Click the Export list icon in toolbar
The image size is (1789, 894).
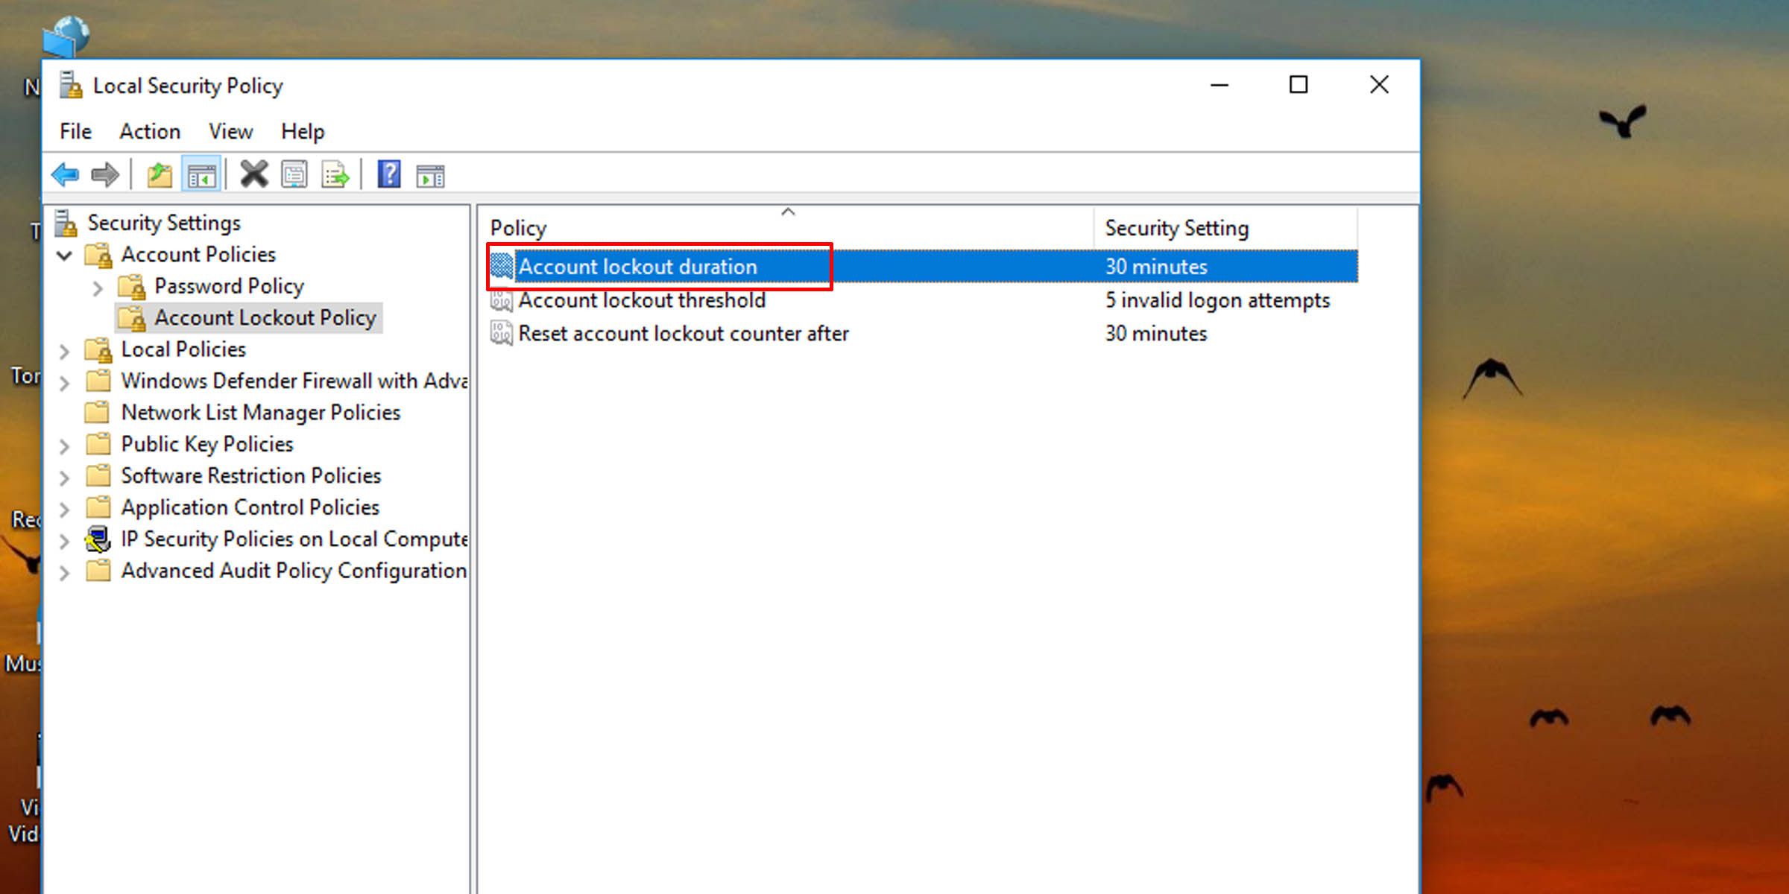pos(338,174)
